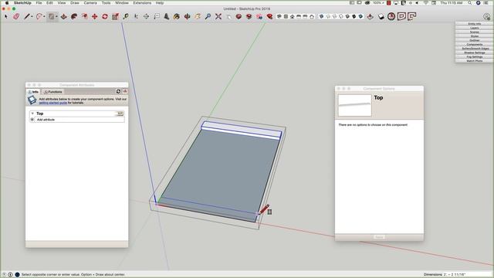Click the Apply button in Component Options
The height and width of the screenshot is (278, 494).
[379, 237]
